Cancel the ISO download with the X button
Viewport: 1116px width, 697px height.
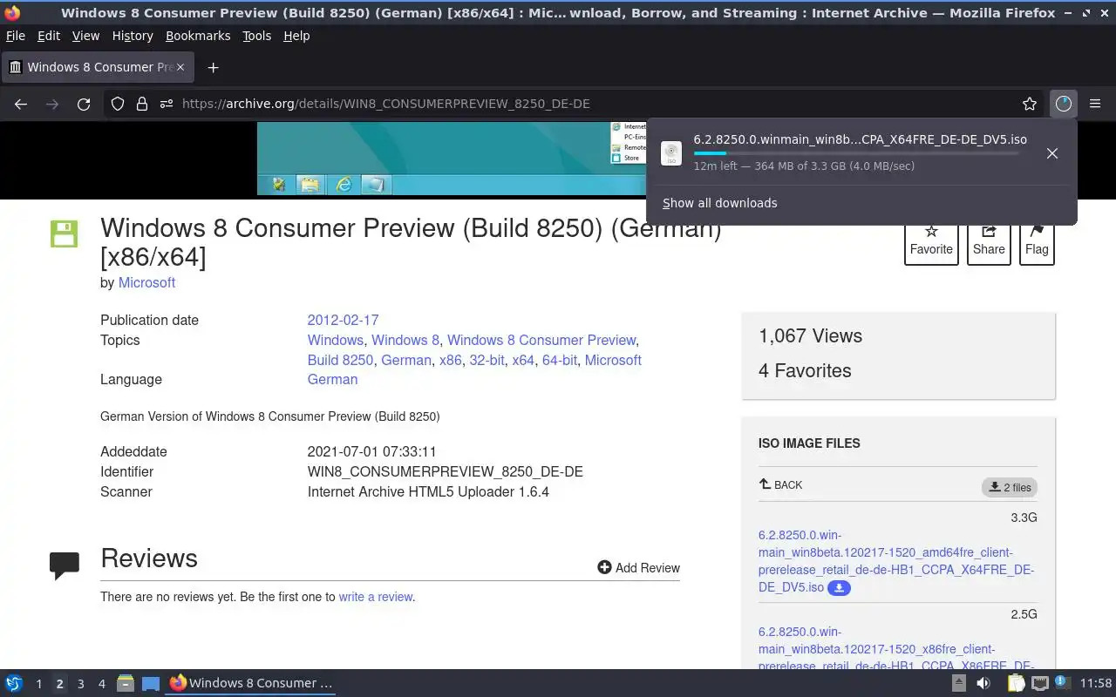coord(1052,153)
